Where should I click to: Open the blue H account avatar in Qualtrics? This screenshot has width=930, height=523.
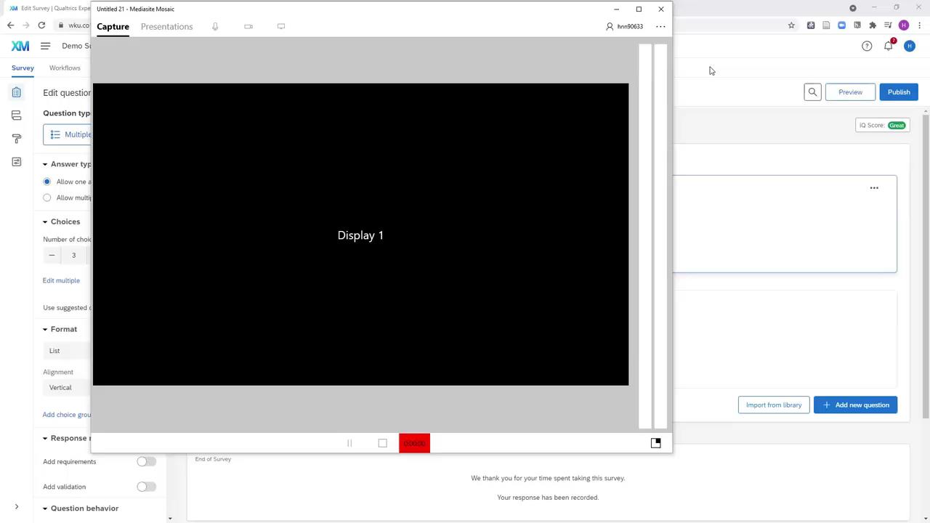coord(910,46)
